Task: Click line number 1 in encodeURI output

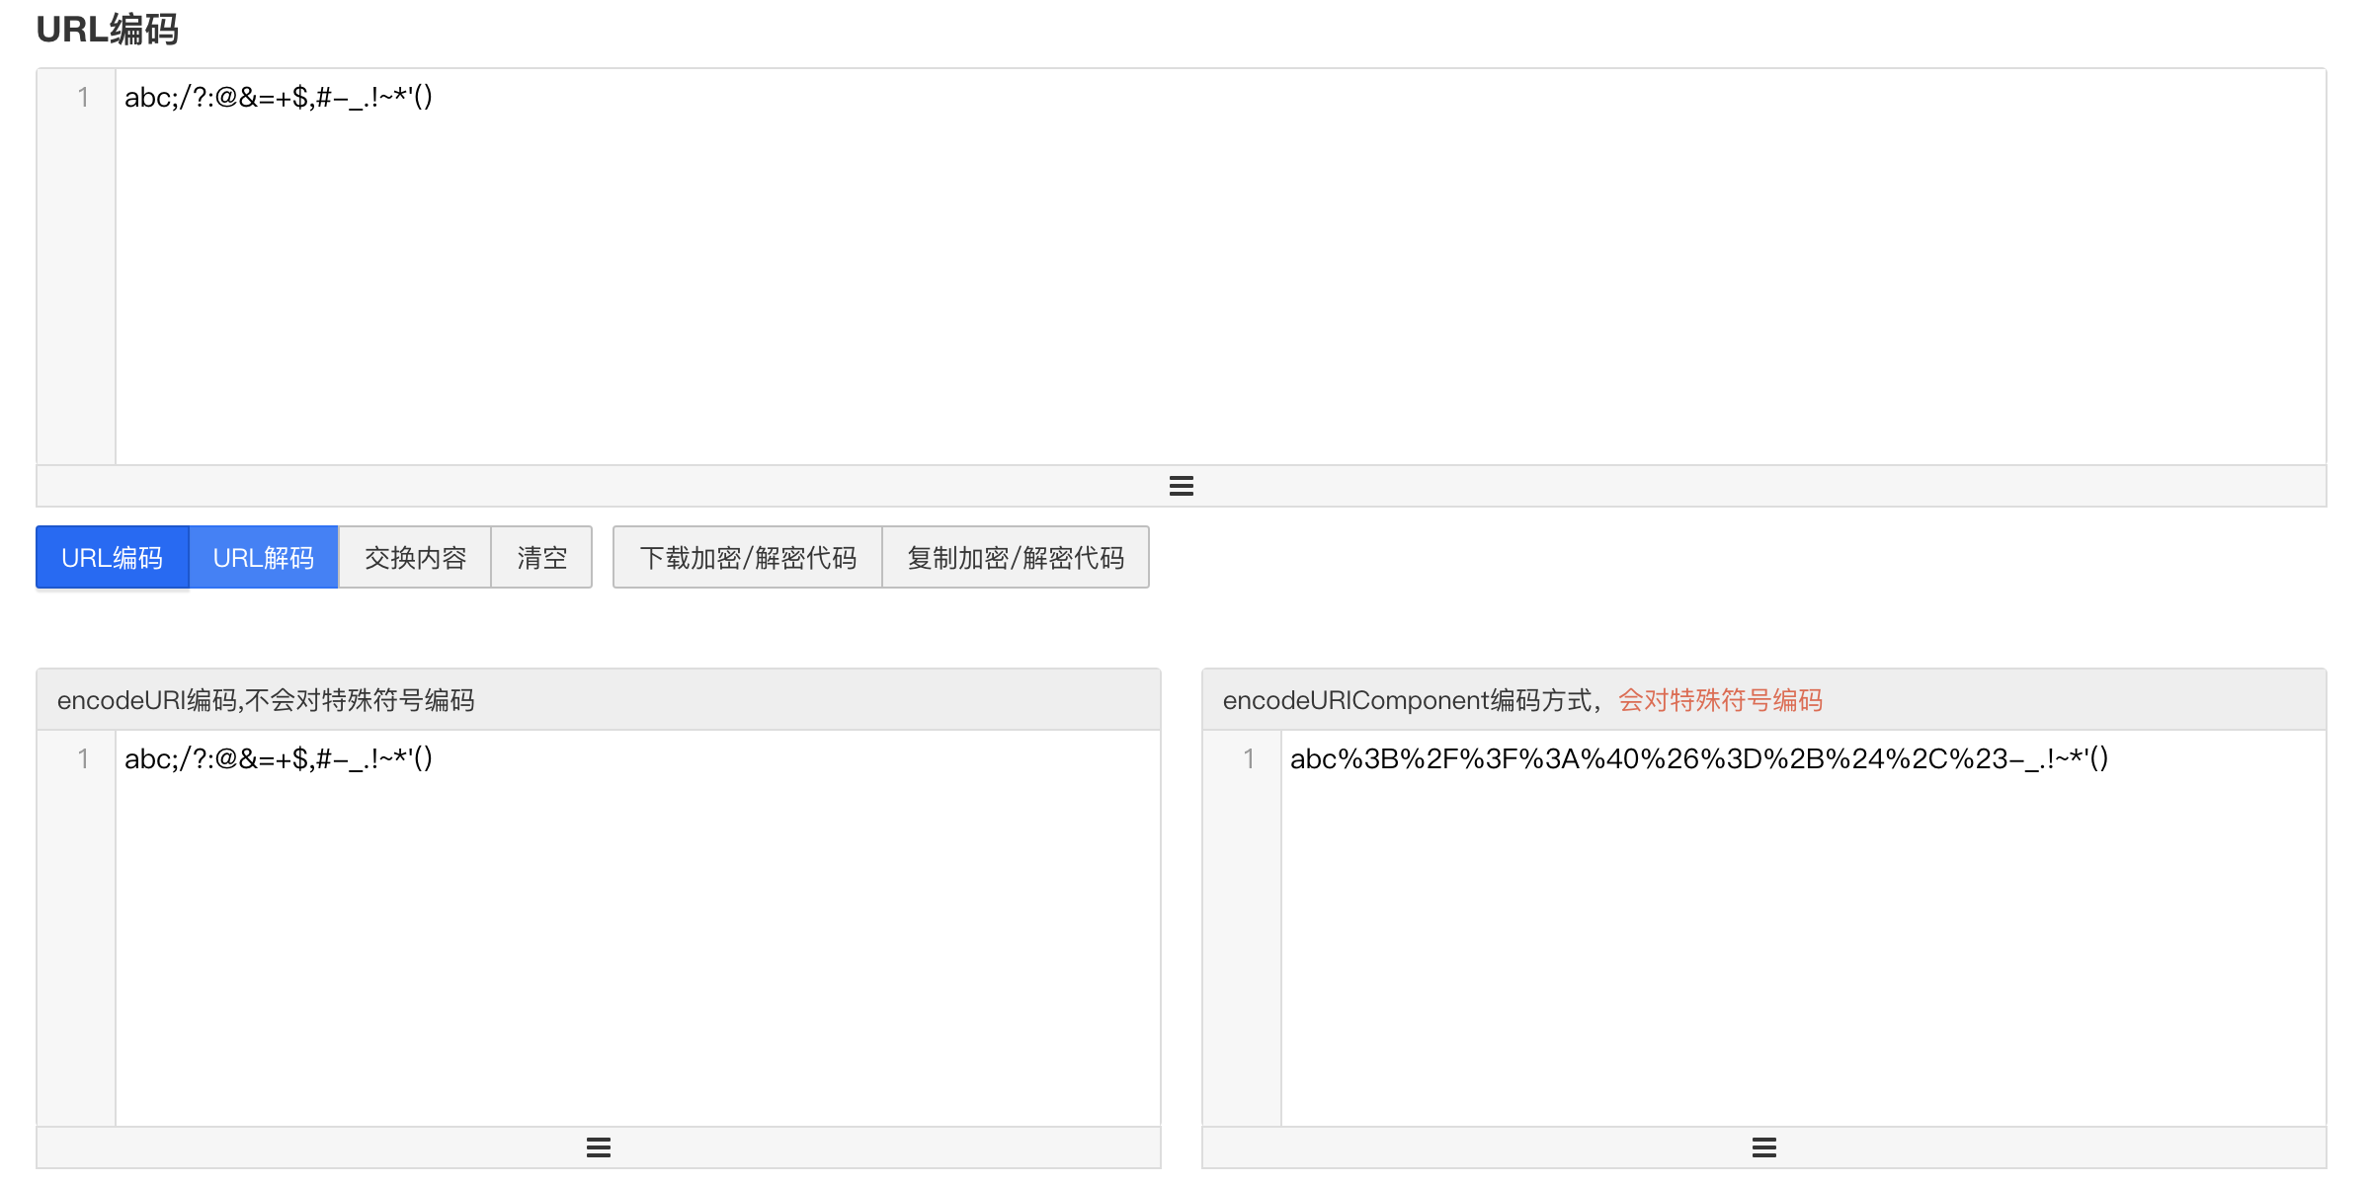Action: 83,758
